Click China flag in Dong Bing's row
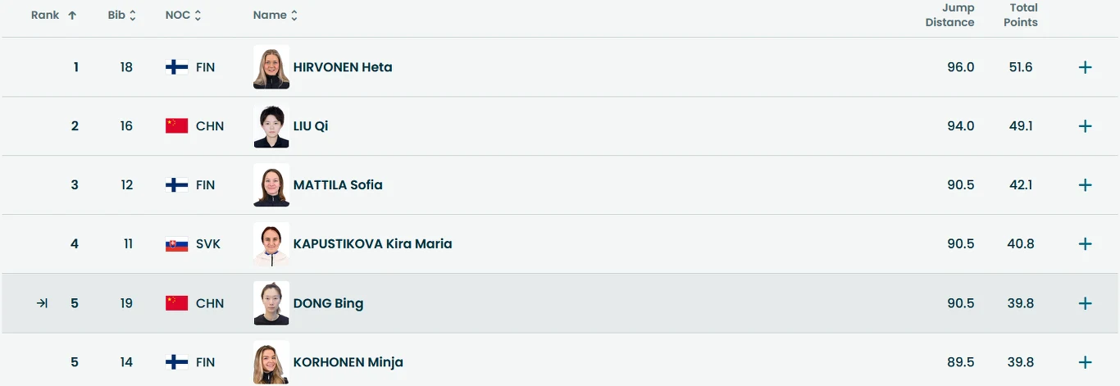The width and height of the screenshot is (1120, 386). (176, 303)
